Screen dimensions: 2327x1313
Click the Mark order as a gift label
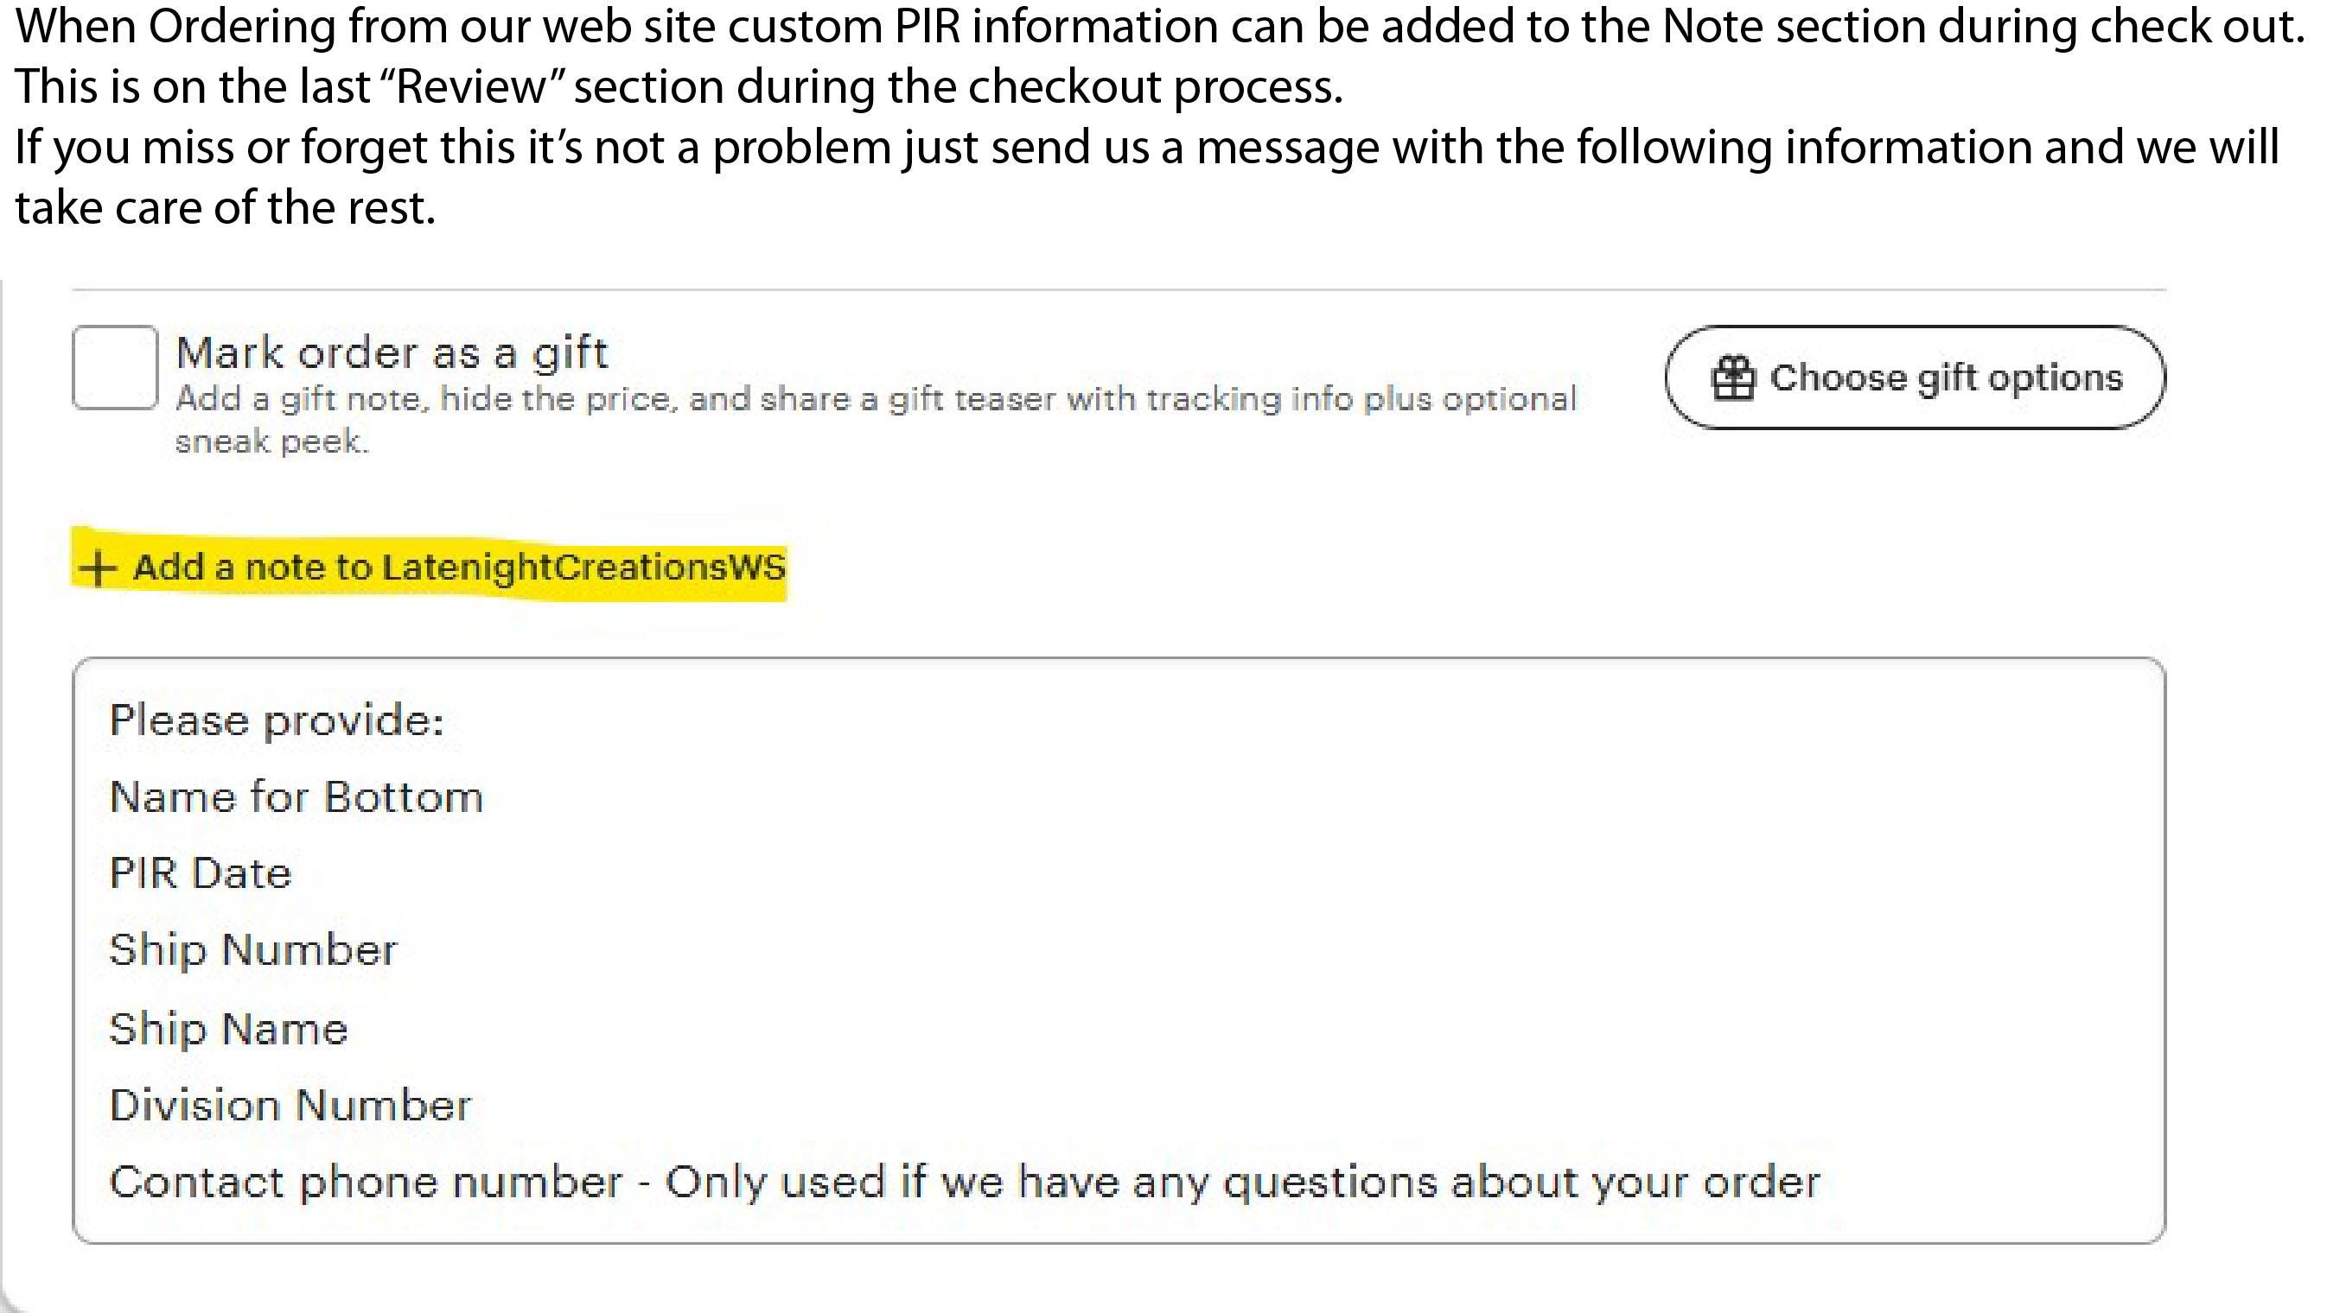tap(392, 352)
